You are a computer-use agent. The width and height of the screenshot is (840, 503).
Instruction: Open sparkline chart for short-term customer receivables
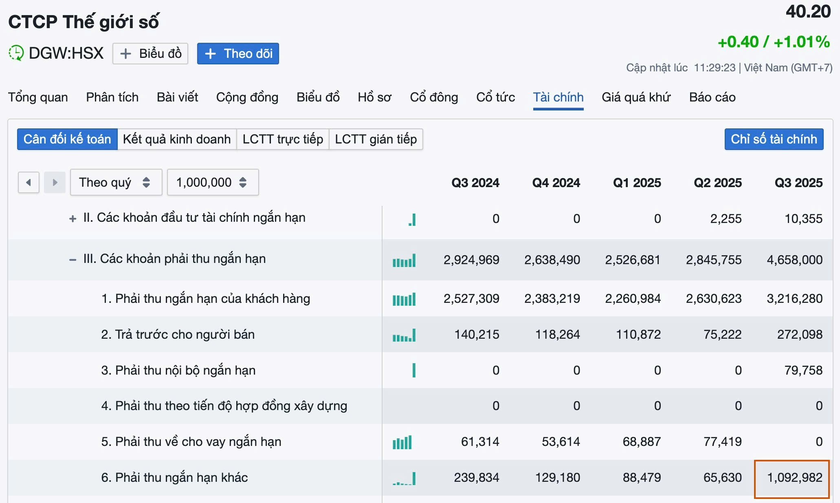(x=404, y=299)
